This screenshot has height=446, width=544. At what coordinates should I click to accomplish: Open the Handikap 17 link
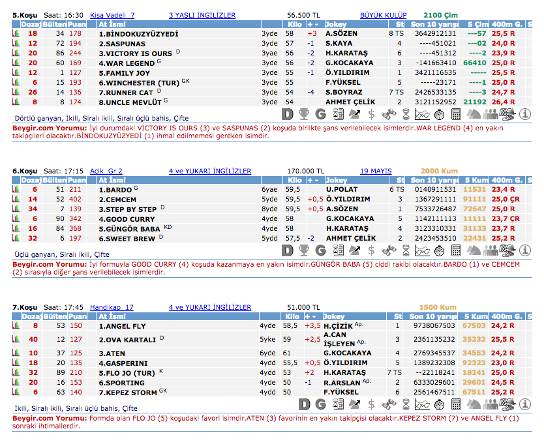(112, 307)
